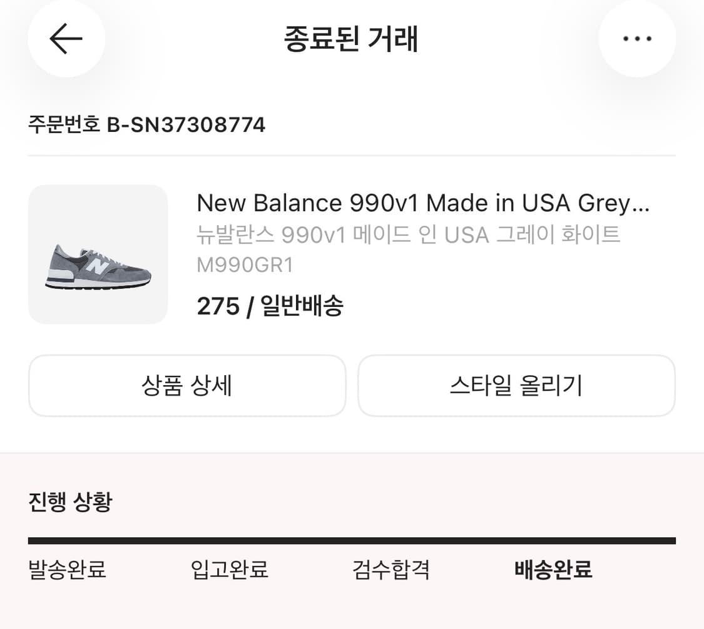This screenshot has width=704, height=629.
Task: Open 상품 상세 product details
Action: pyautogui.click(x=187, y=386)
